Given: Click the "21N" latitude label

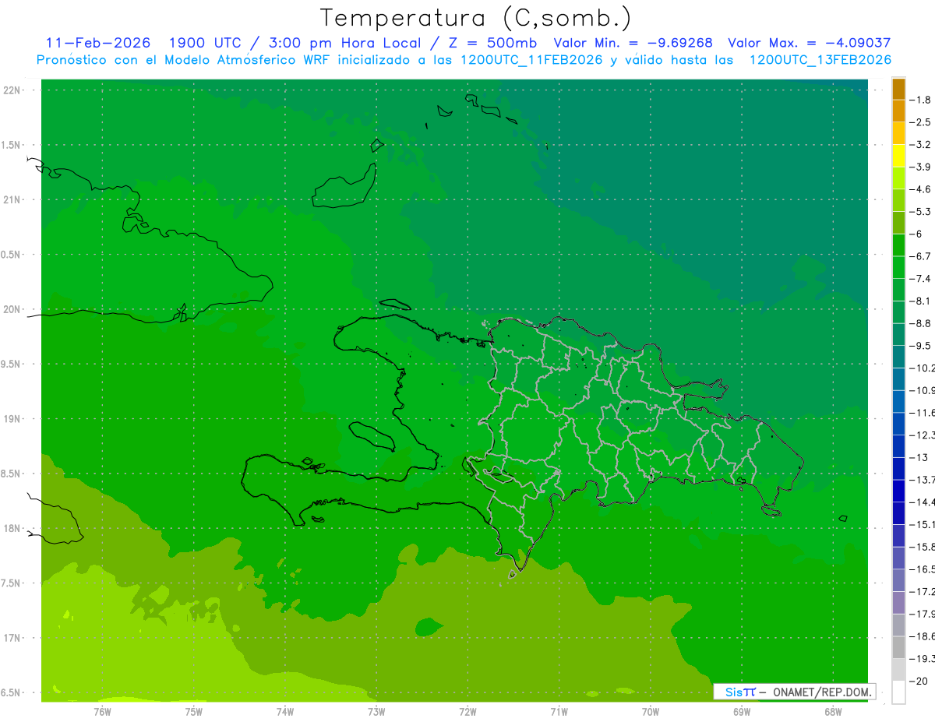Looking at the screenshot, I should tap(12, 200).
